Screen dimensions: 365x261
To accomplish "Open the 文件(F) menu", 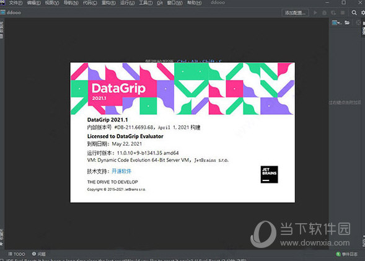I will coord(15,3).
